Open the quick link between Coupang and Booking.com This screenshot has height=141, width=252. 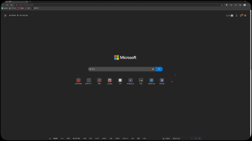(x=120, y=81)
